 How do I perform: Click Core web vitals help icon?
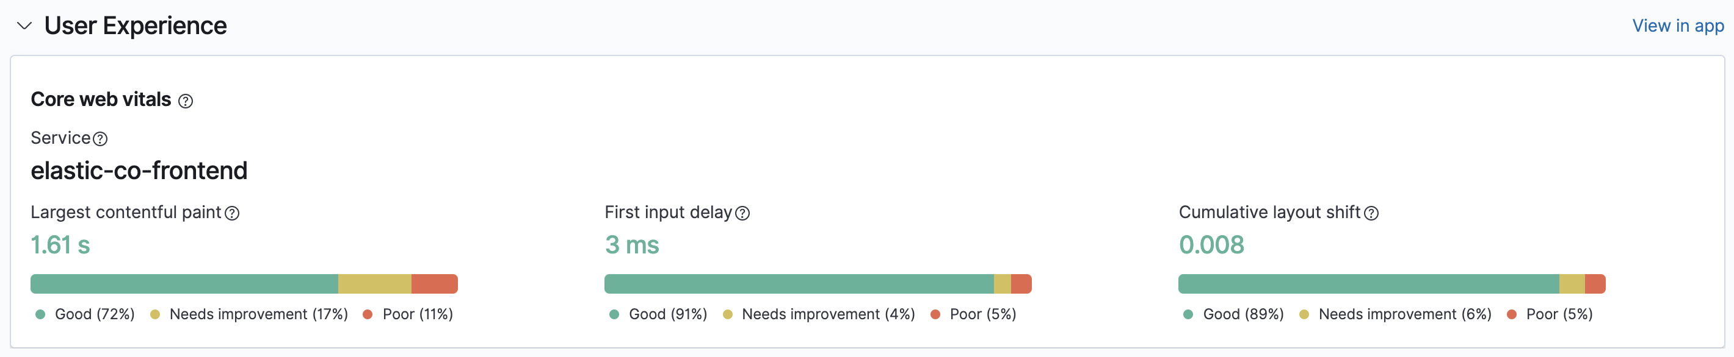pyautogui.click(x=185, y=101)
